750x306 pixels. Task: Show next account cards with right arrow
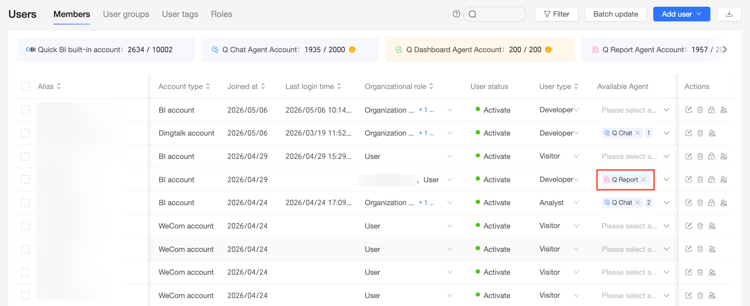pyautogui.click(x=725, y=49)
